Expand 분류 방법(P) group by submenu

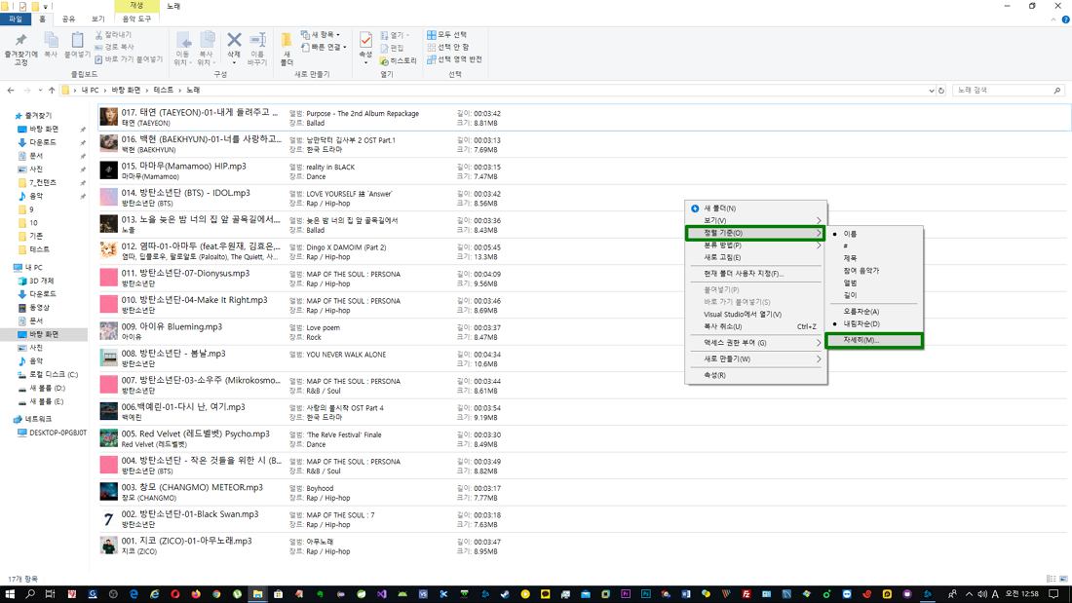coord(755,245)
